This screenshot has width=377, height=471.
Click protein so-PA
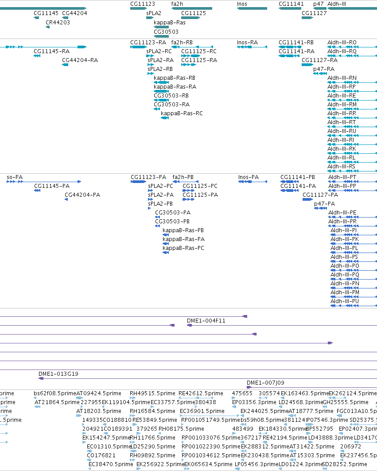[15, 177]
